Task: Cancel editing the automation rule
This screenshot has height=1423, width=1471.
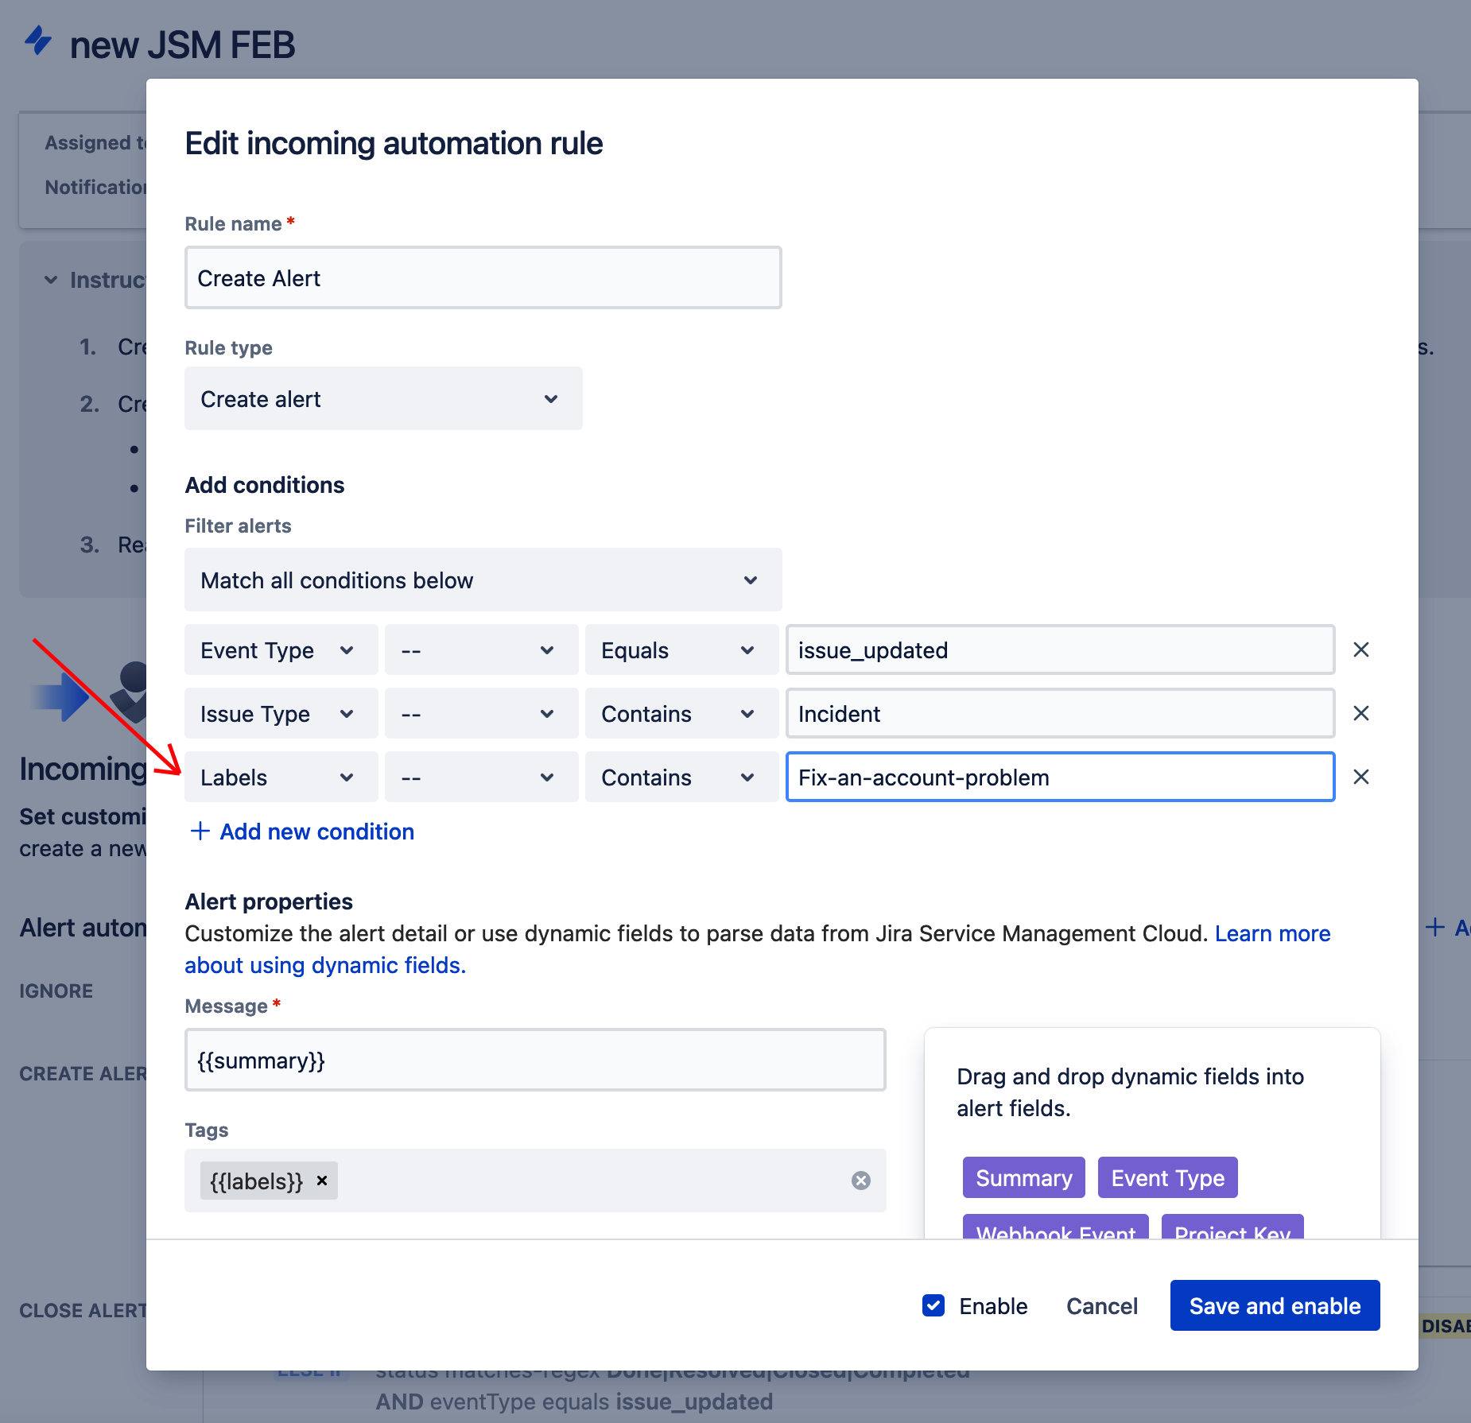Action: pos(1101,1306)
